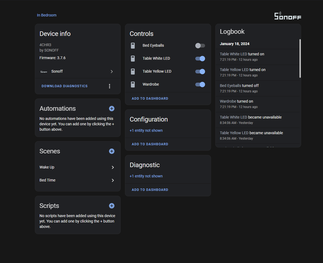The width and height of the screenshot is (323, 263).
Task: Click the plus icon in Scripts card
Action: click(x=112, y=206)
